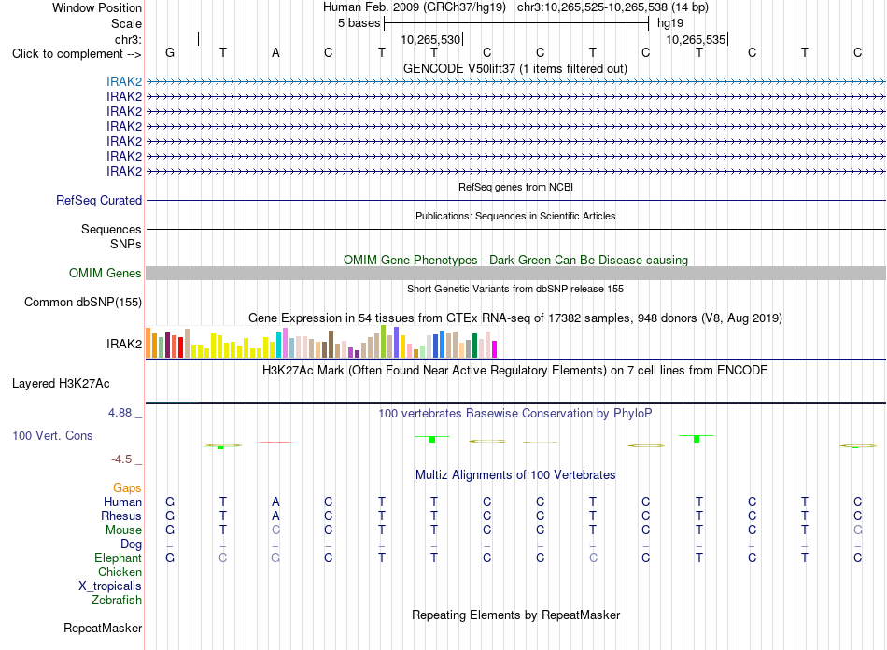Viewport: 887px width, 650px height.
Task: Click 'Short Genetic Variants from dbSNP release 155'
Action: (x=515, y=289)
